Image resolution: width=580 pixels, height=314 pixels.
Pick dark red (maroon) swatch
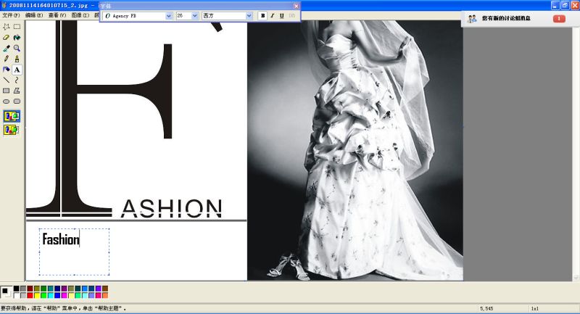(30, 289)
